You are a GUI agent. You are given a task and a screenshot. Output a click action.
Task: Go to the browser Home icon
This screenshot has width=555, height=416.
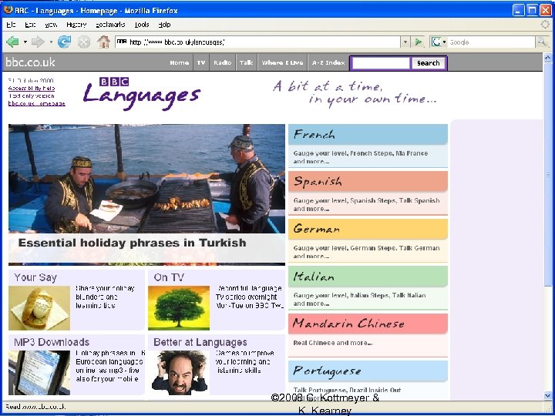point(104,42)
